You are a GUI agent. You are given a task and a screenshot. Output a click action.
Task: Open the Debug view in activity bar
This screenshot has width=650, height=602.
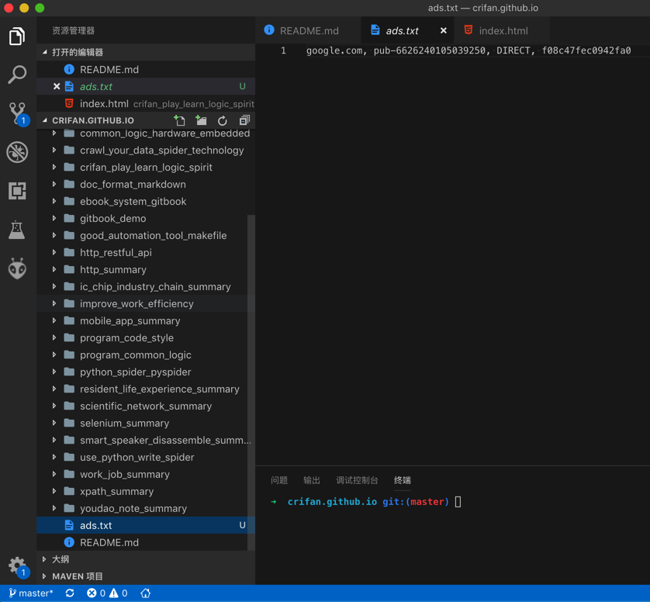coord(17,152)
